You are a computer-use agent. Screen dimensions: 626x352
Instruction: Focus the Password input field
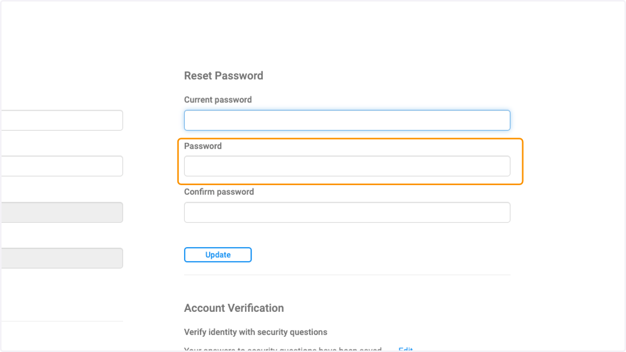[x=347, y=166]
